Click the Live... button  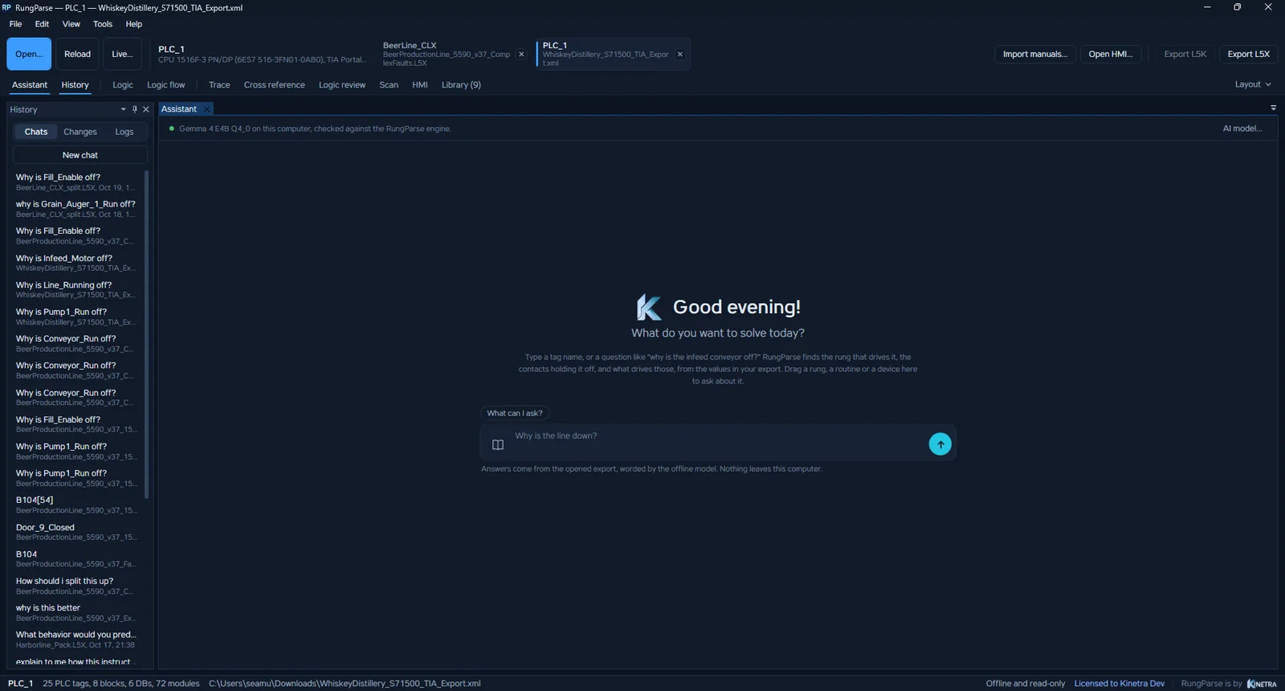(122, 54)
